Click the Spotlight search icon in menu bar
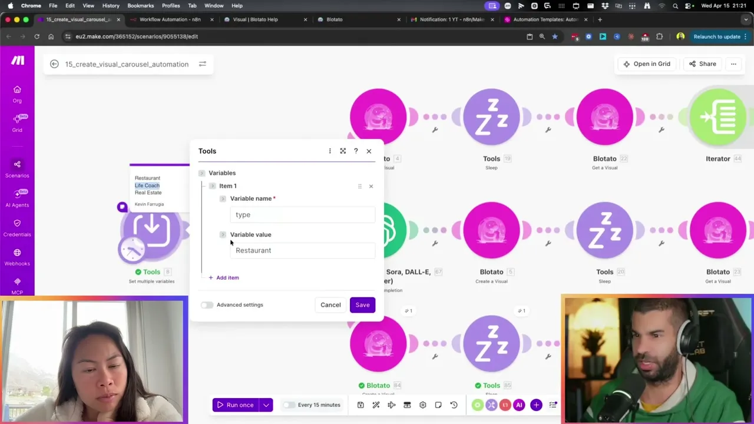The image size is (754, 424). 675,6
